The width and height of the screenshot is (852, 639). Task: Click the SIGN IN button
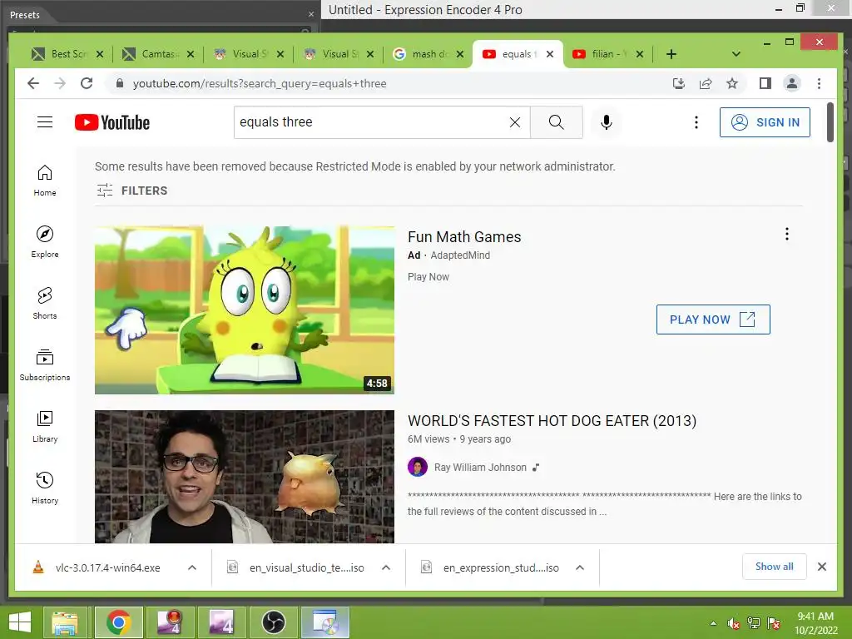tap(765, 122)
